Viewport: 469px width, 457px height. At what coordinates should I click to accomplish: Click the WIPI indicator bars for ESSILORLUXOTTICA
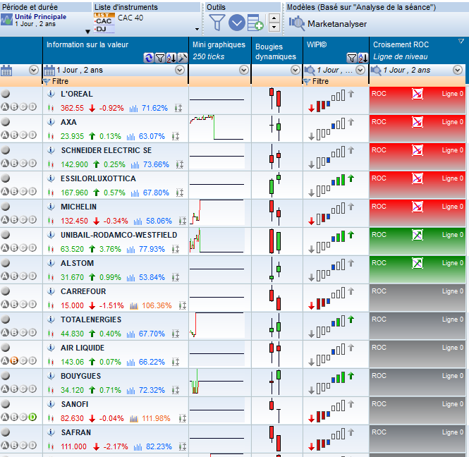coord(331,185)
